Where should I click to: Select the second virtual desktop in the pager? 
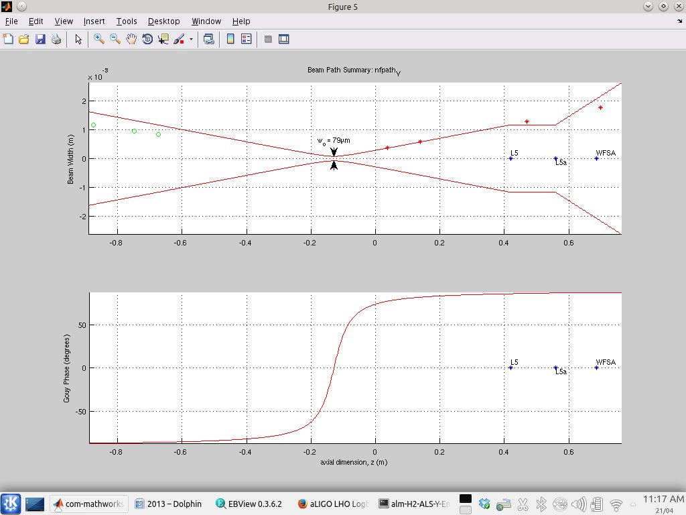[x=466, y=510]
